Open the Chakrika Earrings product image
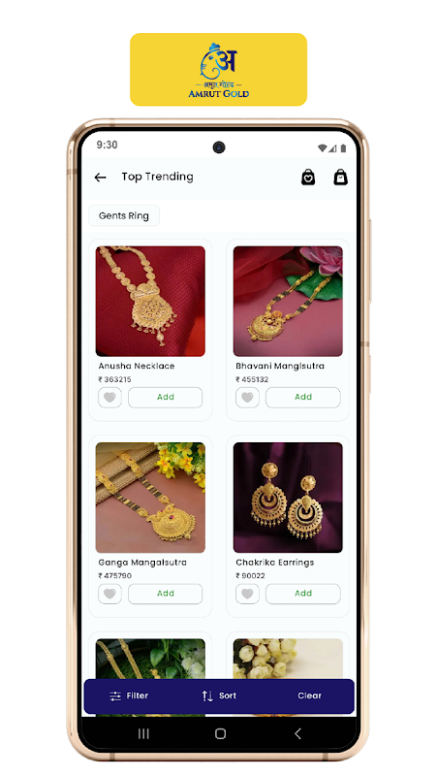This screenshot has height=776, width=437. coord(288,498)
